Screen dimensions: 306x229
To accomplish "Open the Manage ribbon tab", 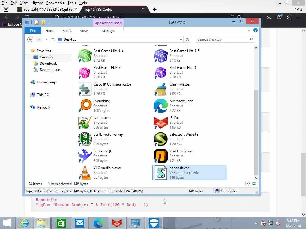I will pos(108,31).
